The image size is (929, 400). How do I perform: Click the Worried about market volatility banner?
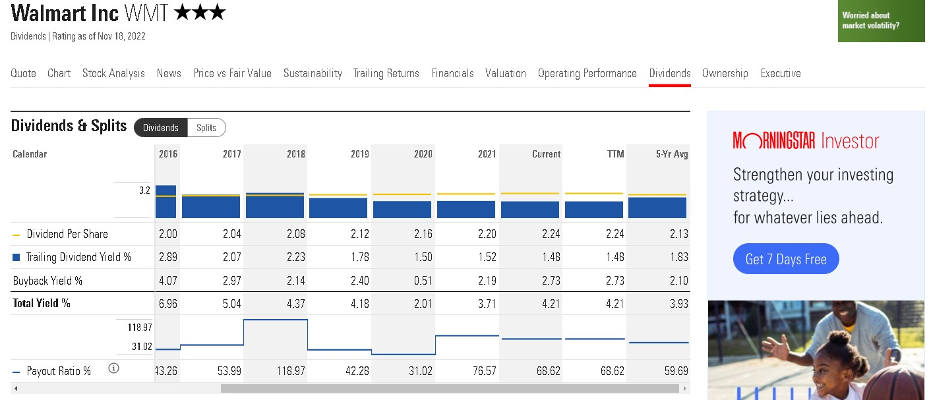point(880,21)
